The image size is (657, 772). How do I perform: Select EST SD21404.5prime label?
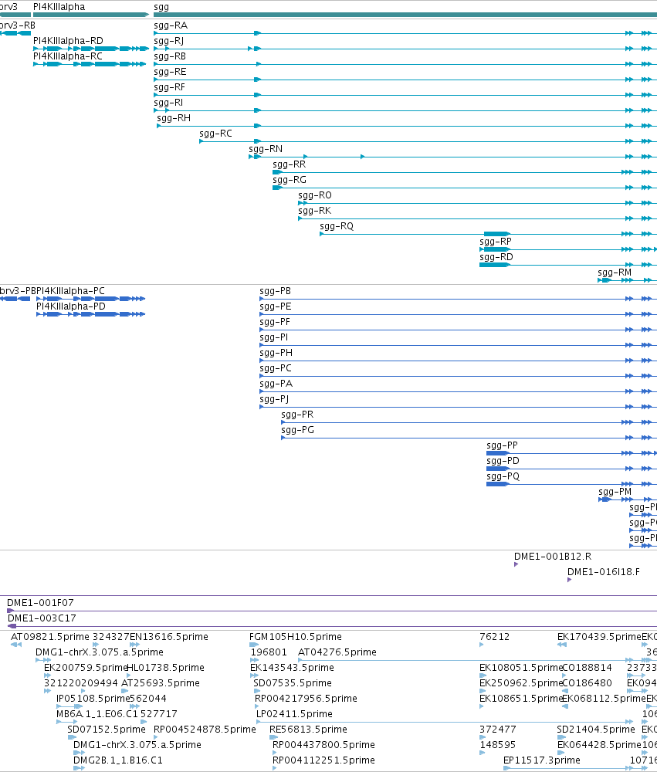click(596, 730)
